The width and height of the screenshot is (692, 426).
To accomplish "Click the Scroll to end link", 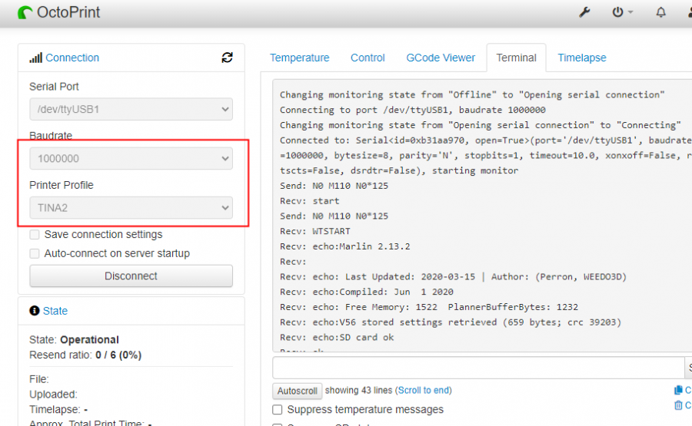I will (x=424, y=391).
